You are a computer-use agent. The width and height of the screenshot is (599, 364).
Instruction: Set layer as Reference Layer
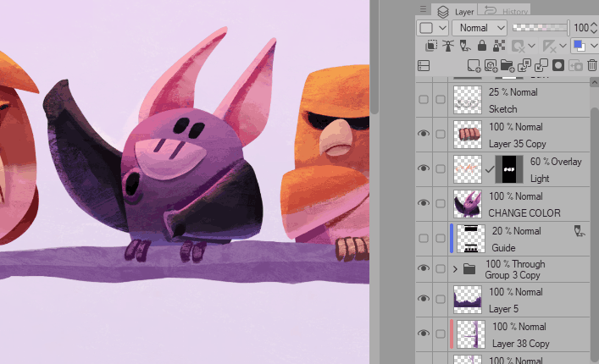[x=448, y=46]
